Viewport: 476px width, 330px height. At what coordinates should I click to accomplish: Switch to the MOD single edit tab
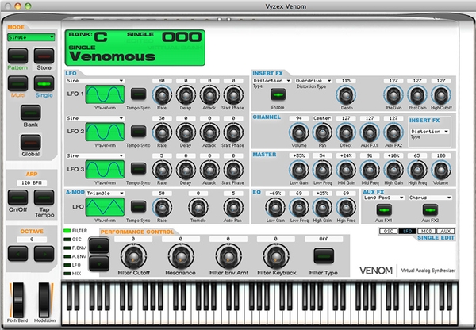coord(426,232)
